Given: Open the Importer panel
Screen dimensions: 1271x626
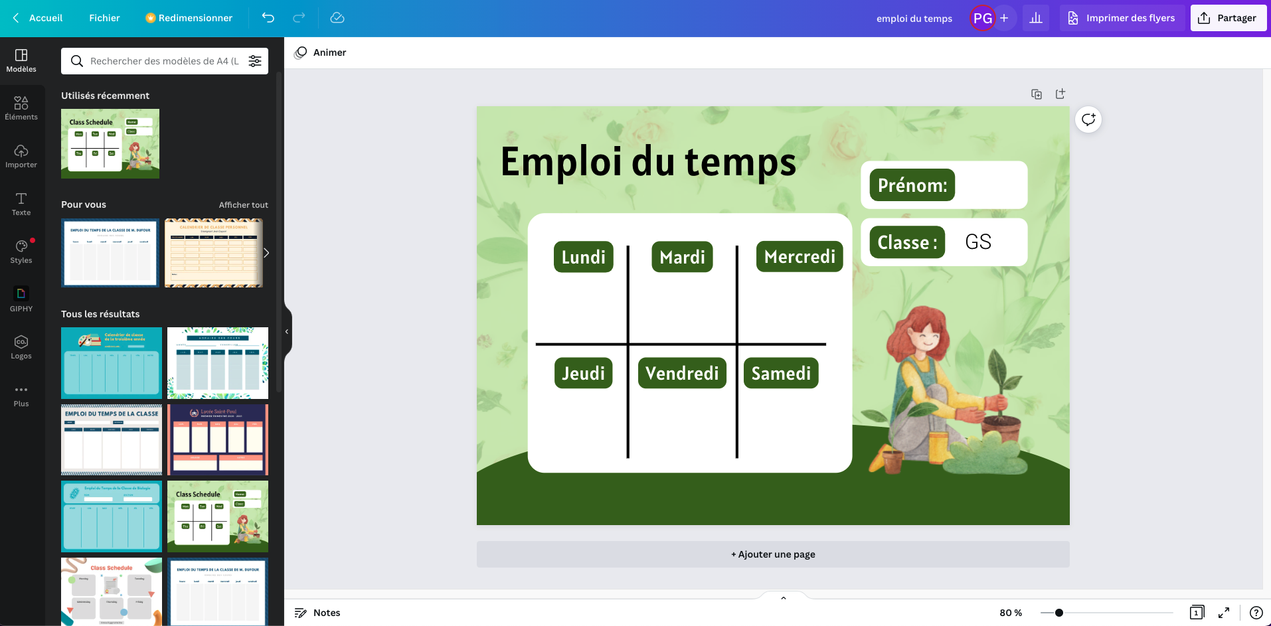Looking at the screenshot, I should pos(21,155).
